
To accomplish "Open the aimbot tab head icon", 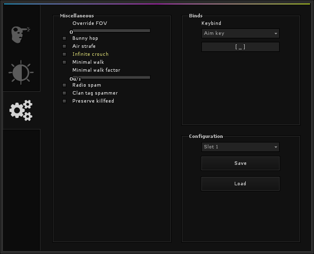I will 21,34.
